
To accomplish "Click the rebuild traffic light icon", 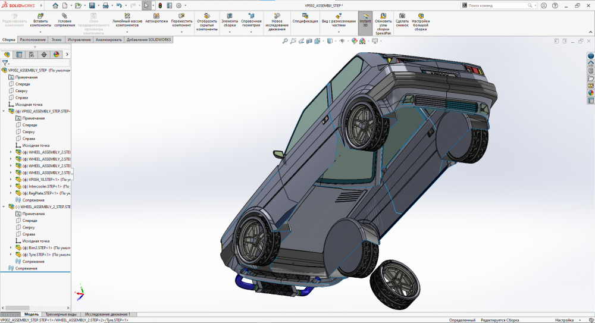I will click(x=160, y=5).
